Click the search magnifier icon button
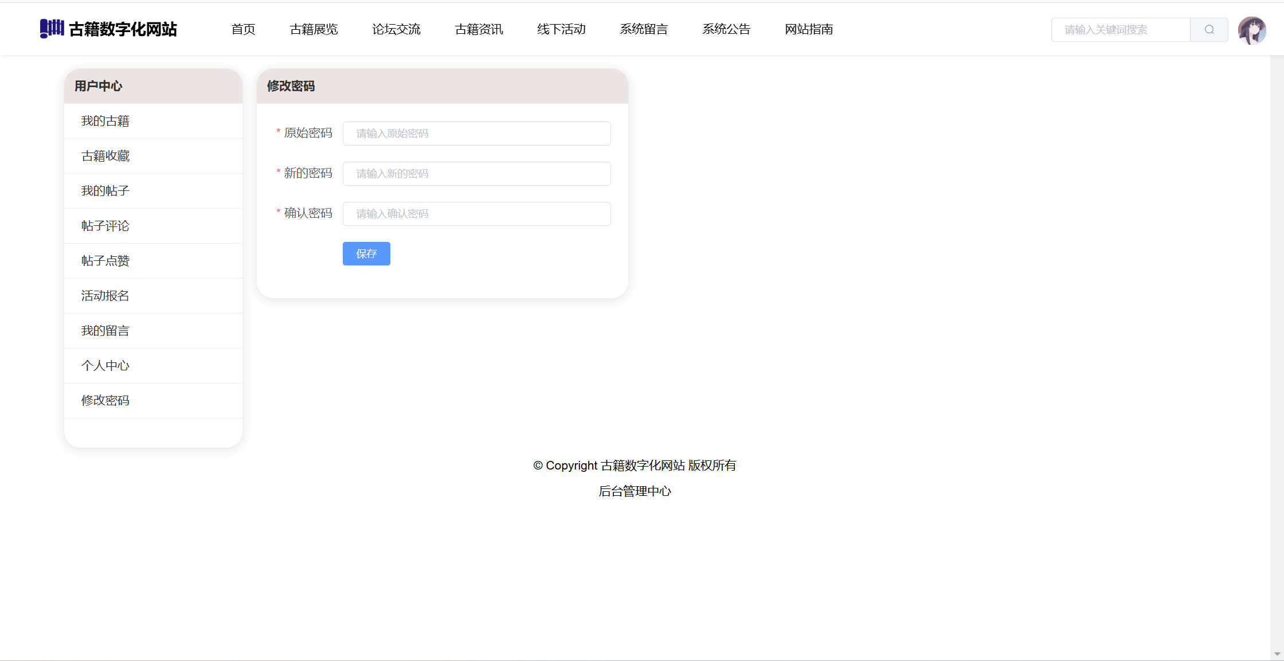The width and height of the screenshot is (1284, 661). click(1209, 30)
